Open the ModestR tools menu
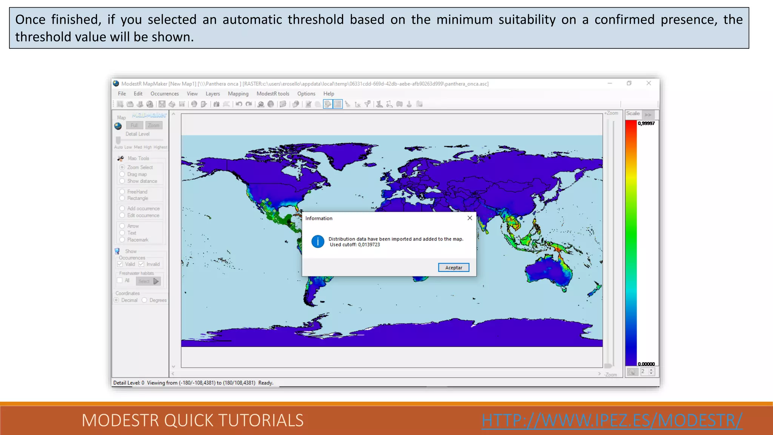 click(x=273, y=94)
